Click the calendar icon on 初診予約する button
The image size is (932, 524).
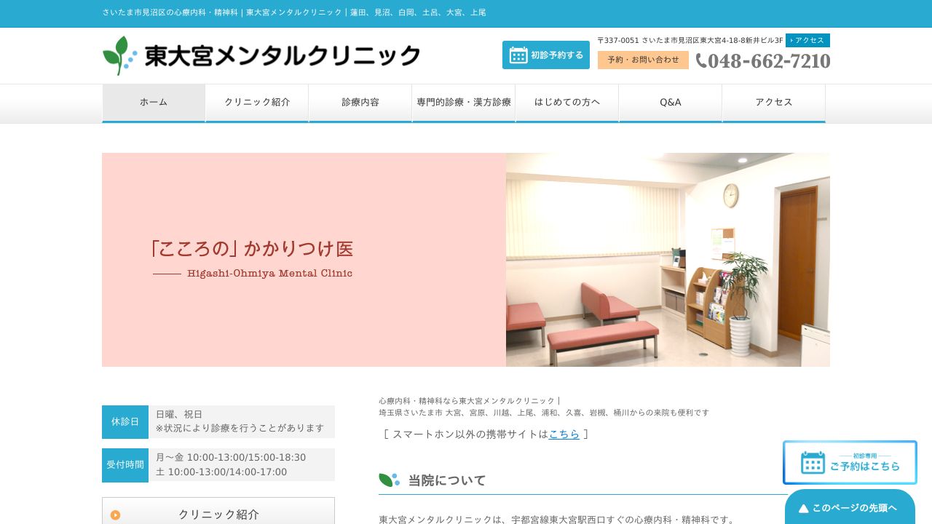tap(518, 55)
